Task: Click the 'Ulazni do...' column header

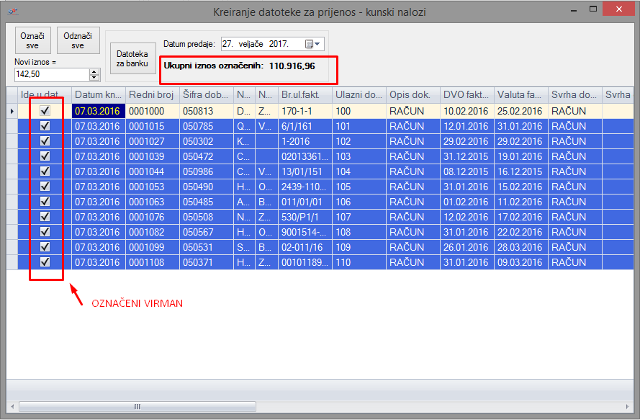Action: pos(359,95)
